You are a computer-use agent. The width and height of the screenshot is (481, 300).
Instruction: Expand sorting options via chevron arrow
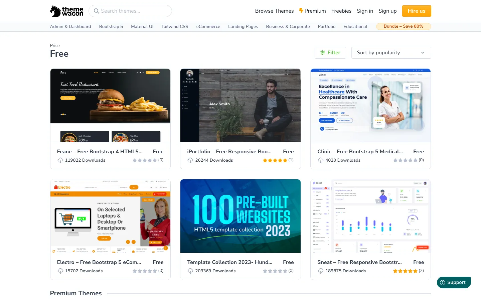coord(423,53)
